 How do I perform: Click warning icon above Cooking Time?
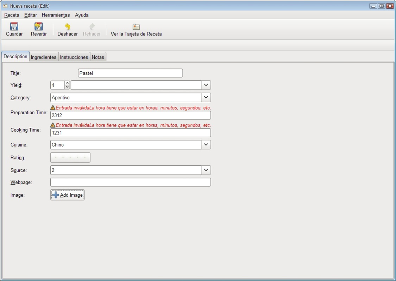click(53, 125)
